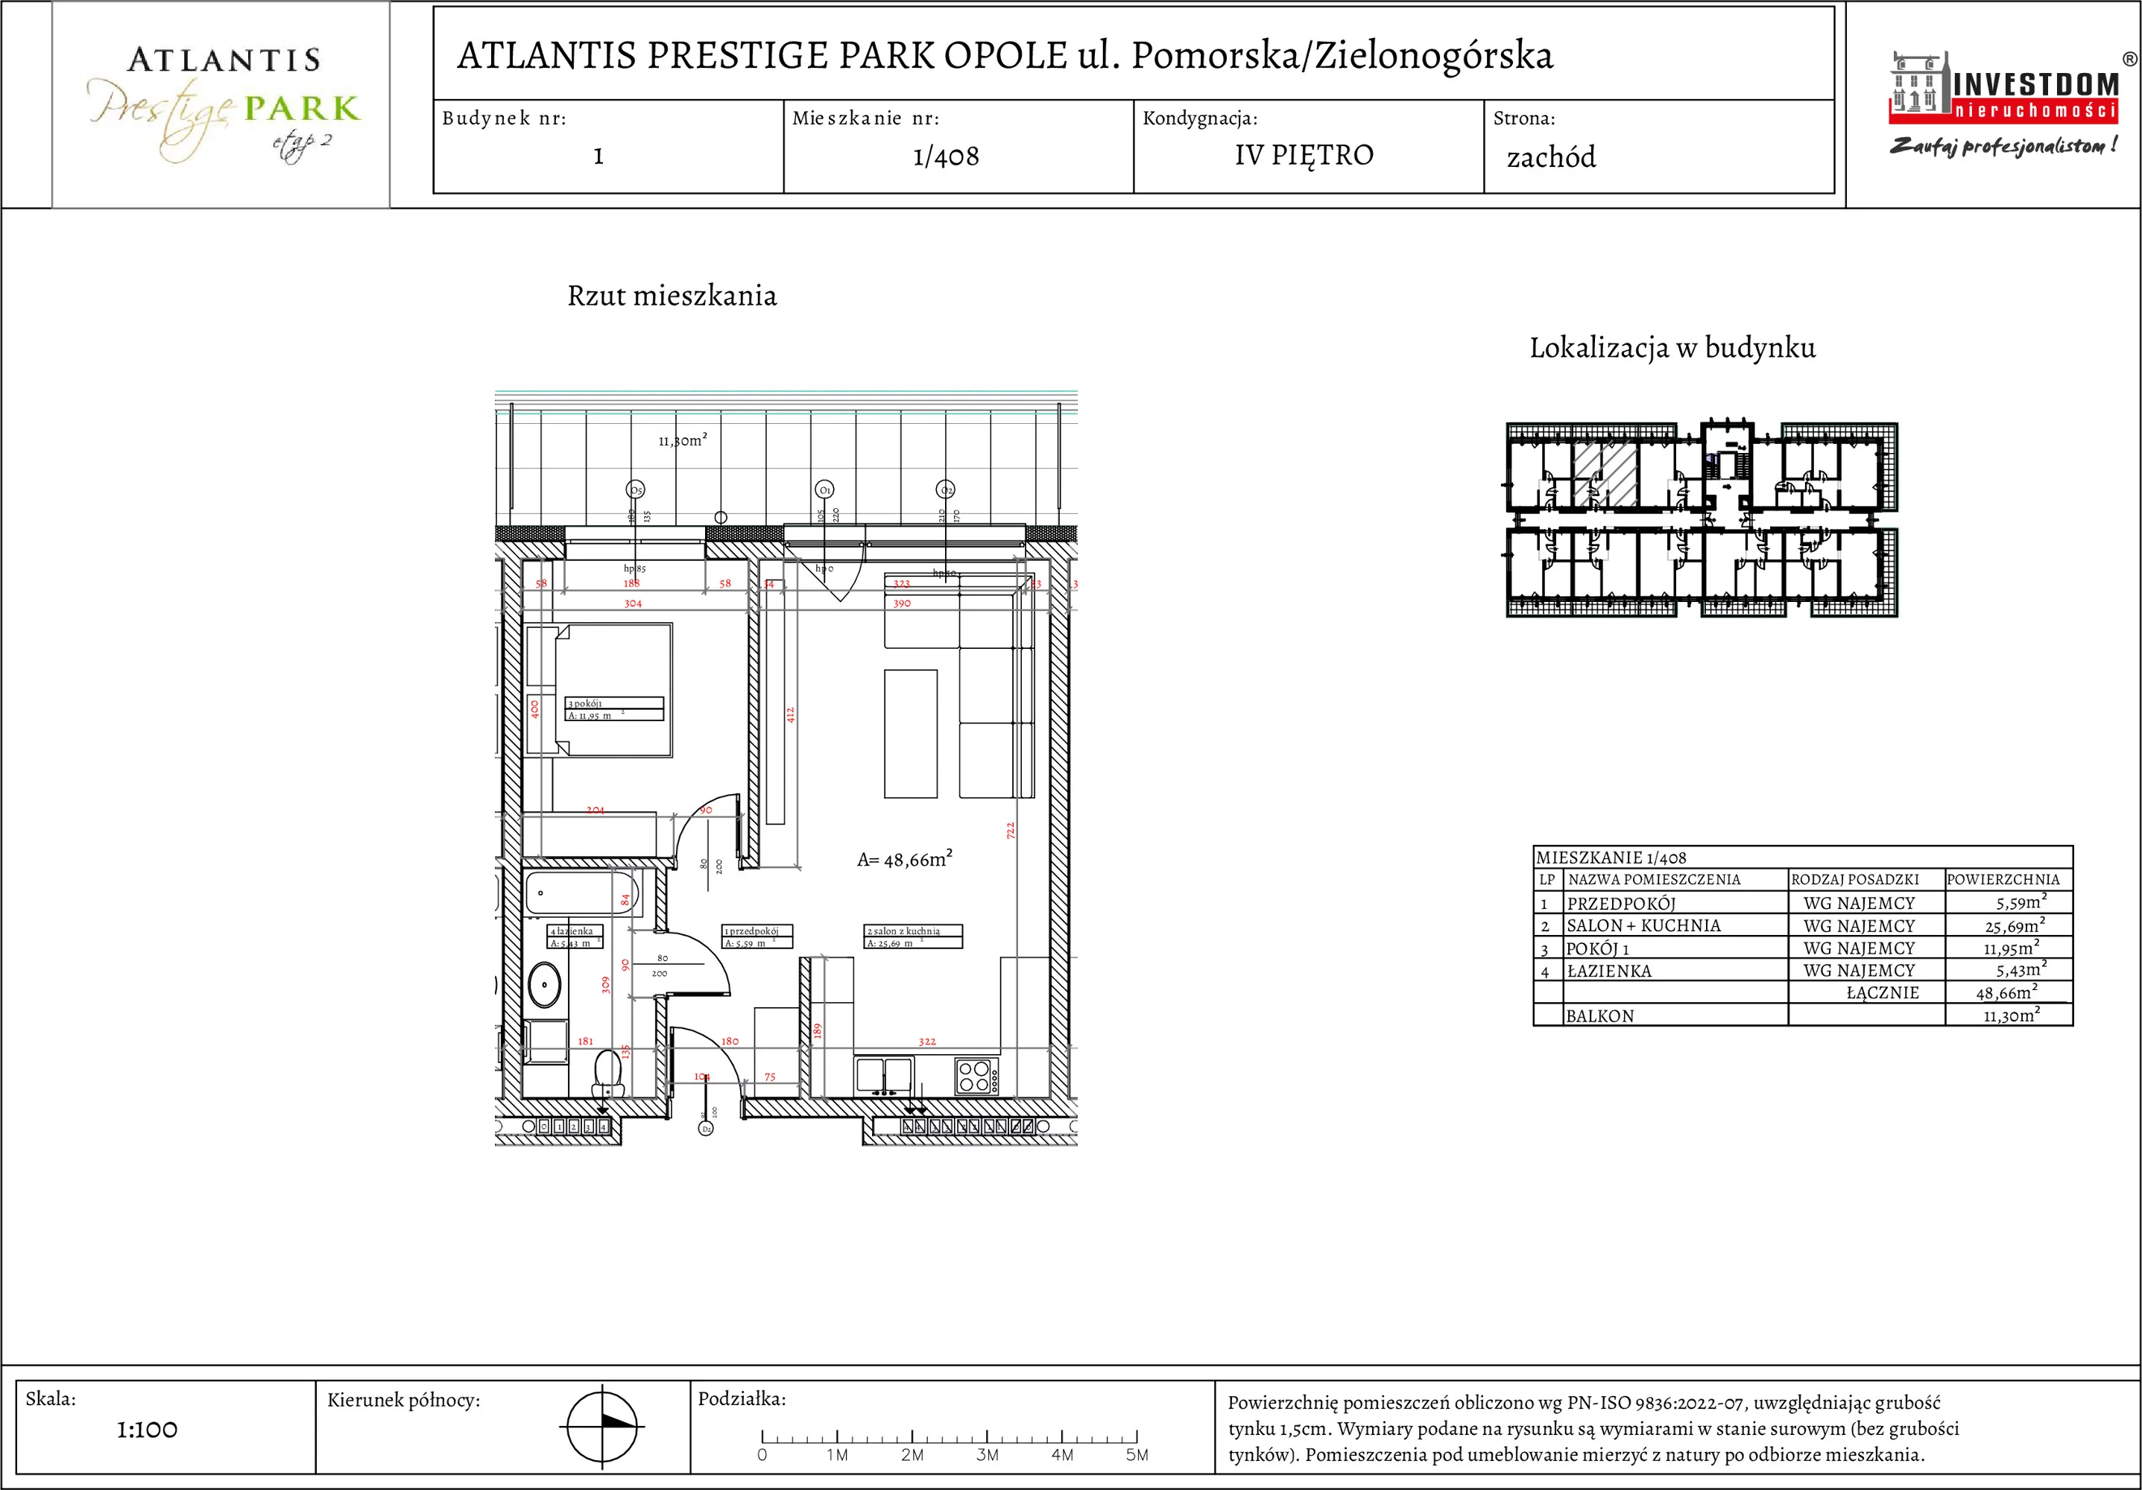Image resolution: width=2142 pixels, height=1490 pixels.
Task: Click the 'Podziałka:' label
Action: click(x=742, y=1398)
